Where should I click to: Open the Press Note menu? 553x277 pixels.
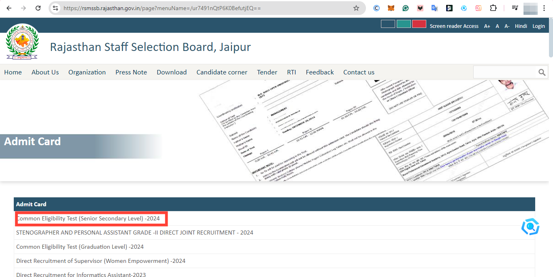click(131, 72)
